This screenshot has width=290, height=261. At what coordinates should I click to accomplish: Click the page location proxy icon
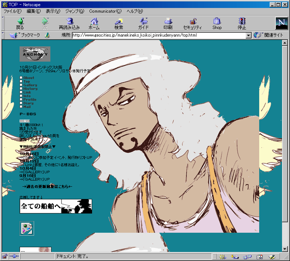[x=47, y=35]
